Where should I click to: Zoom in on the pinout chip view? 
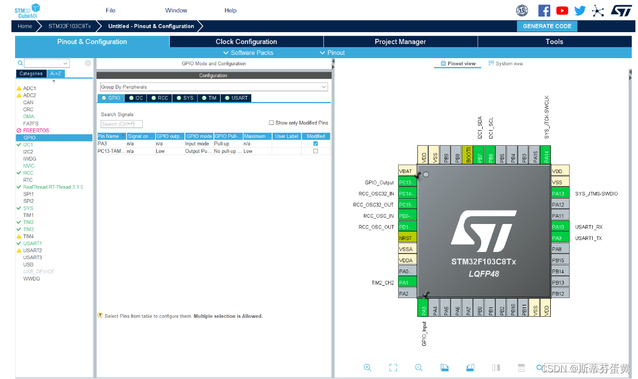368,368
